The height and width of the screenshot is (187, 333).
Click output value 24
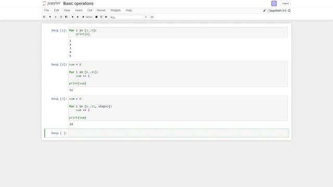point(71,124)
